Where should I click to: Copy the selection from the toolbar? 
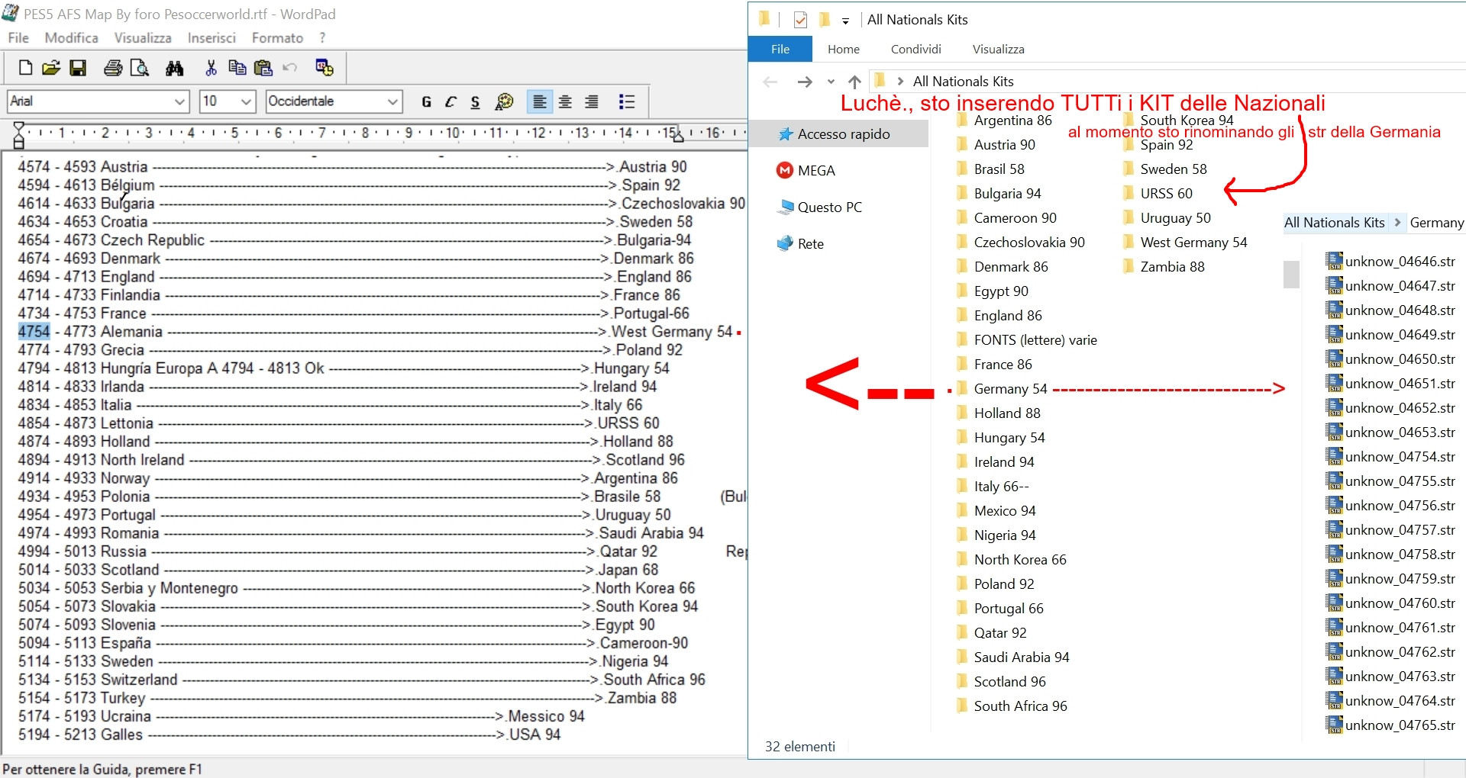click(x=237, y=68)
